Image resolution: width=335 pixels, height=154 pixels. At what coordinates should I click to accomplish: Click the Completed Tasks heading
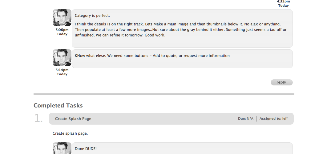[x=58, y=106]
